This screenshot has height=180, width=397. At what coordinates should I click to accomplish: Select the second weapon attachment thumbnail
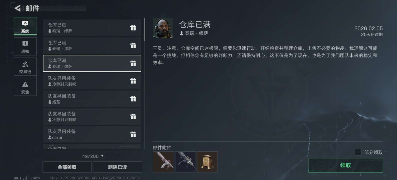pos(185,162)
